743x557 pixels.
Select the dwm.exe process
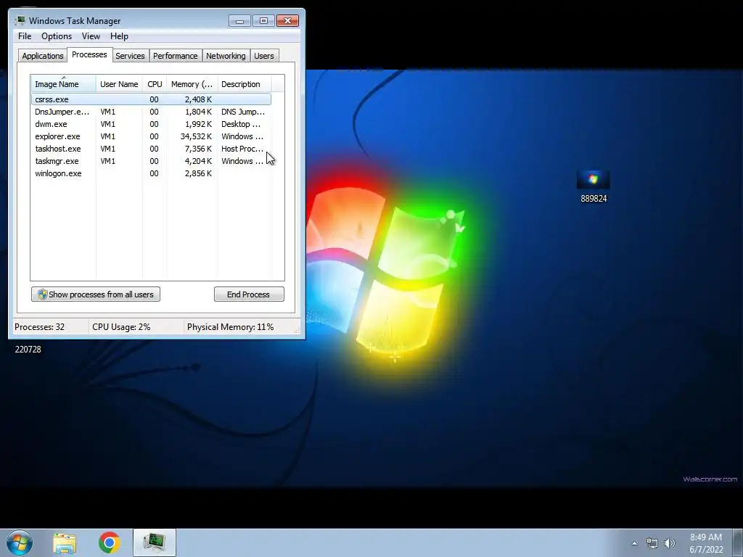click(x=151, y=124)
